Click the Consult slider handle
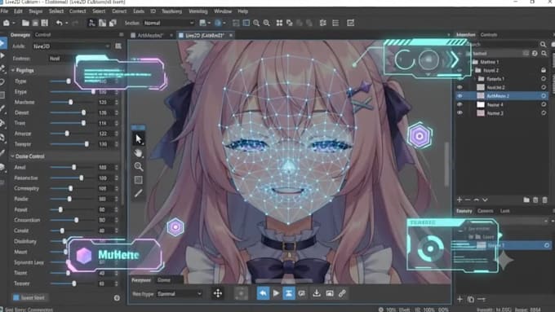The width and height of the screenshot is (555, 312). [x=62, y=231]
